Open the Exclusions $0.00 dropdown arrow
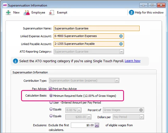 click(x=97, y=125)
